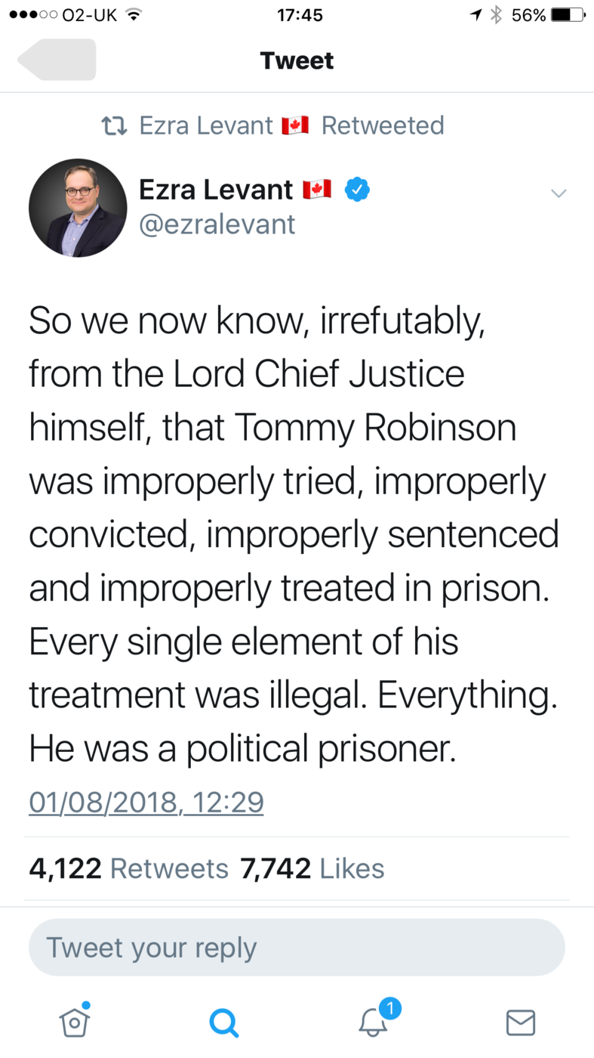Screen dimensions: 594x1058
Task: Tap the blue verified badge
Action: point(357,190)
